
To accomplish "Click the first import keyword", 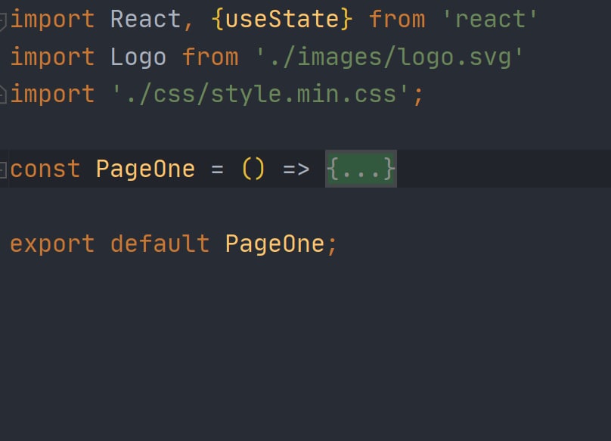I will point(52,20).
